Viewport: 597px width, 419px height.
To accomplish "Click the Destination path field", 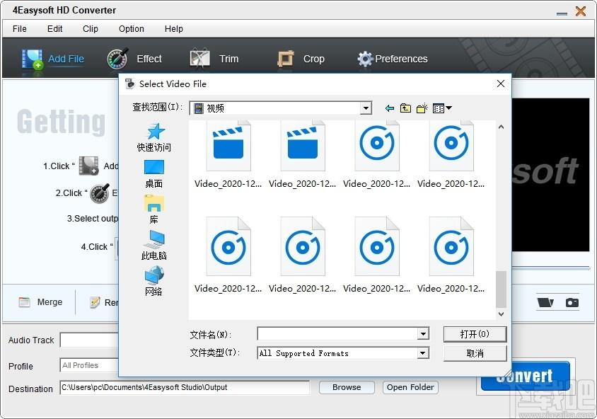I will (185, 387).
